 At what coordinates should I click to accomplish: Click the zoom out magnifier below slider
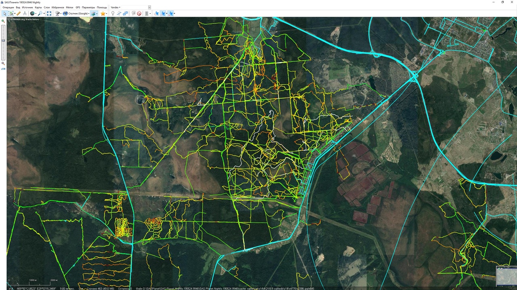click(3, 63)
